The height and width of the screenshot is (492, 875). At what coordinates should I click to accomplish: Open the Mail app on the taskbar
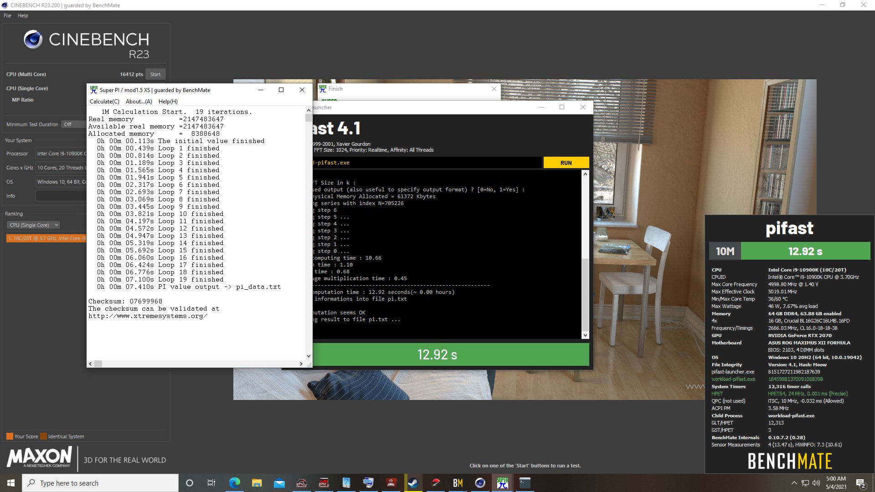(279, 483)
